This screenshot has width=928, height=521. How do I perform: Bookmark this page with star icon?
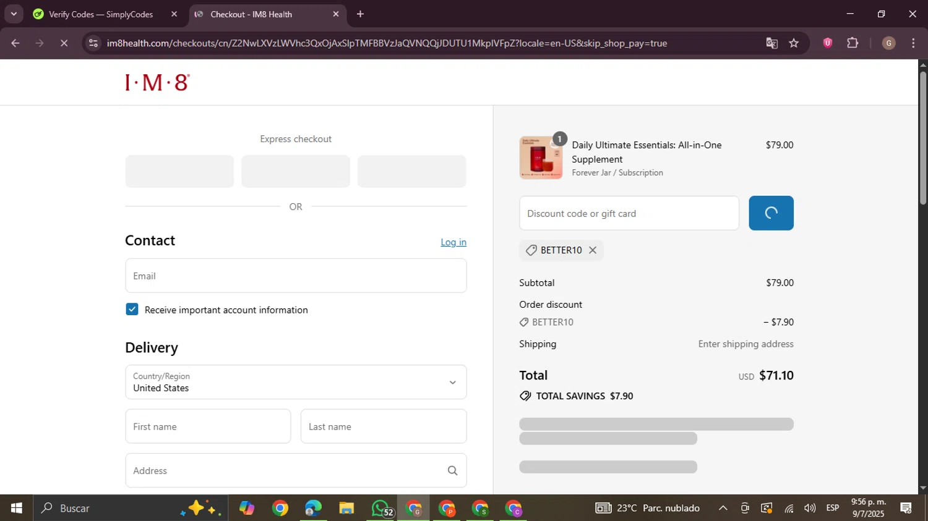point(794,43)
